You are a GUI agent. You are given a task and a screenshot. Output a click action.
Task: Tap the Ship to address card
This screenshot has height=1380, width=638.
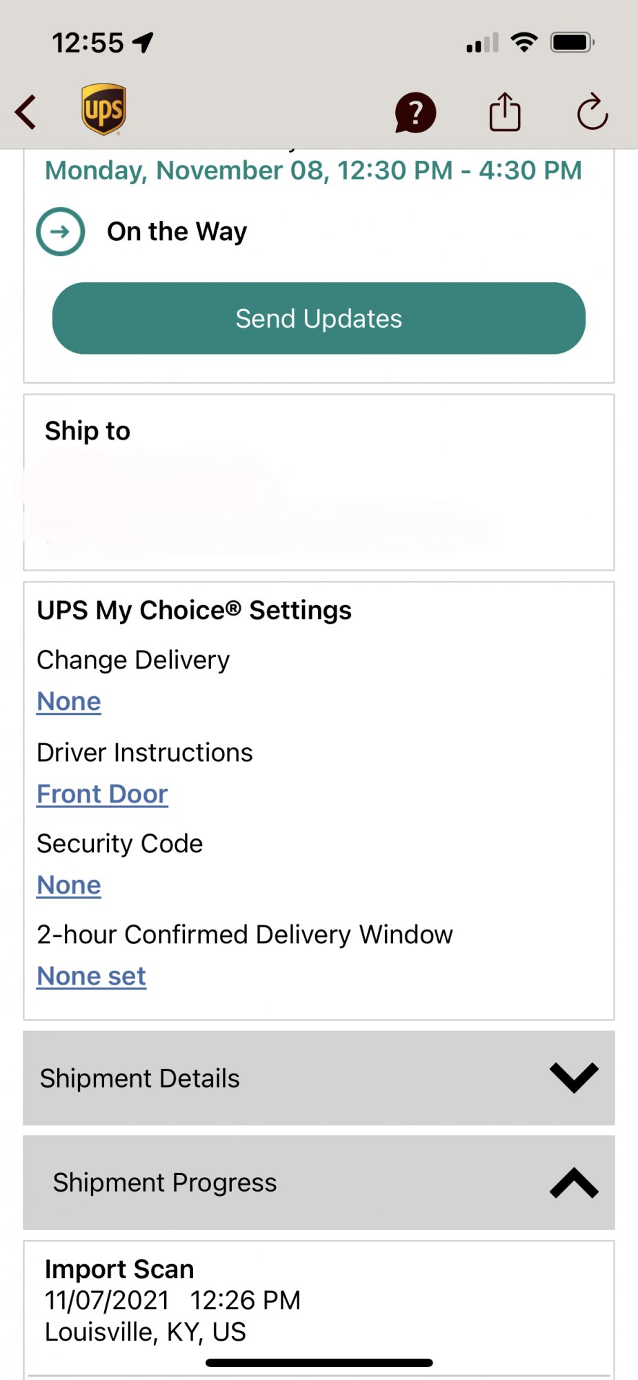319,483
